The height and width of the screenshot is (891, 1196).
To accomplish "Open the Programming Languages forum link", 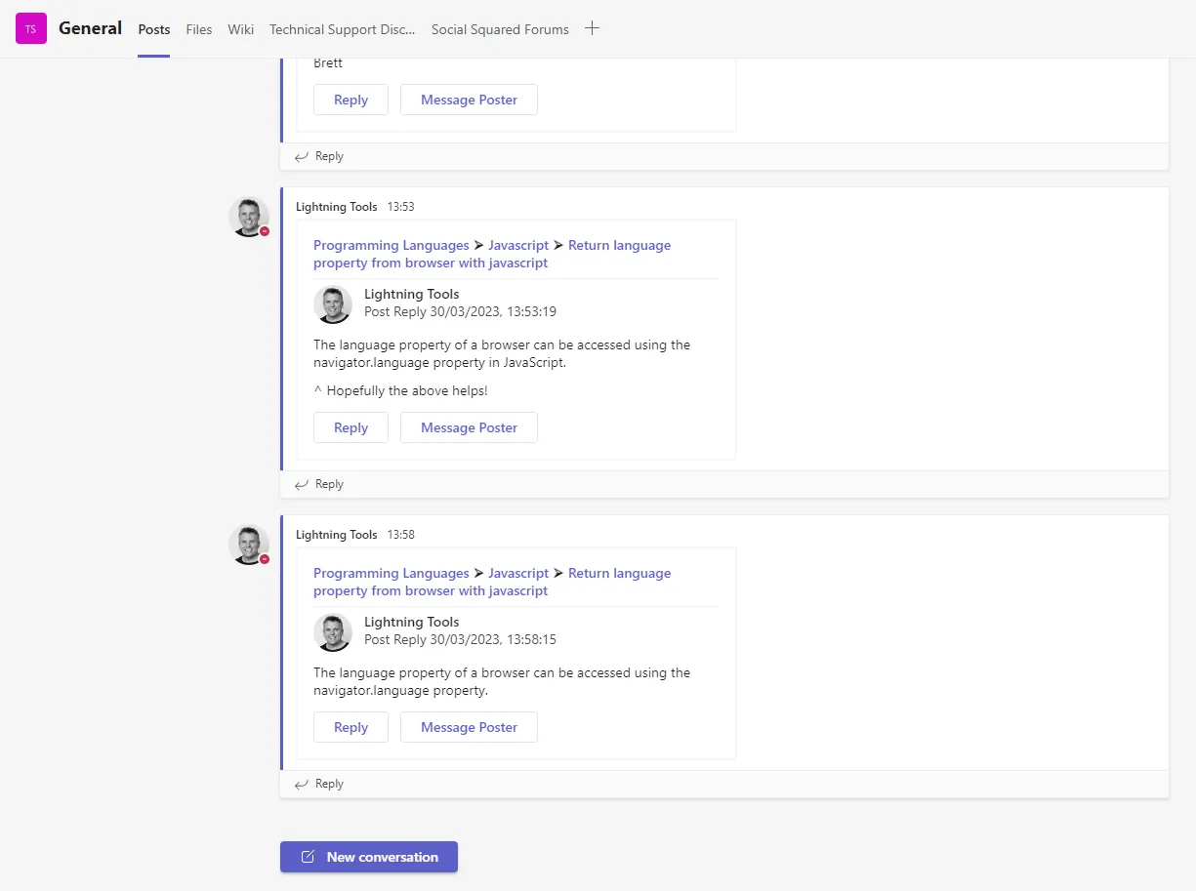I will [391, 245].
